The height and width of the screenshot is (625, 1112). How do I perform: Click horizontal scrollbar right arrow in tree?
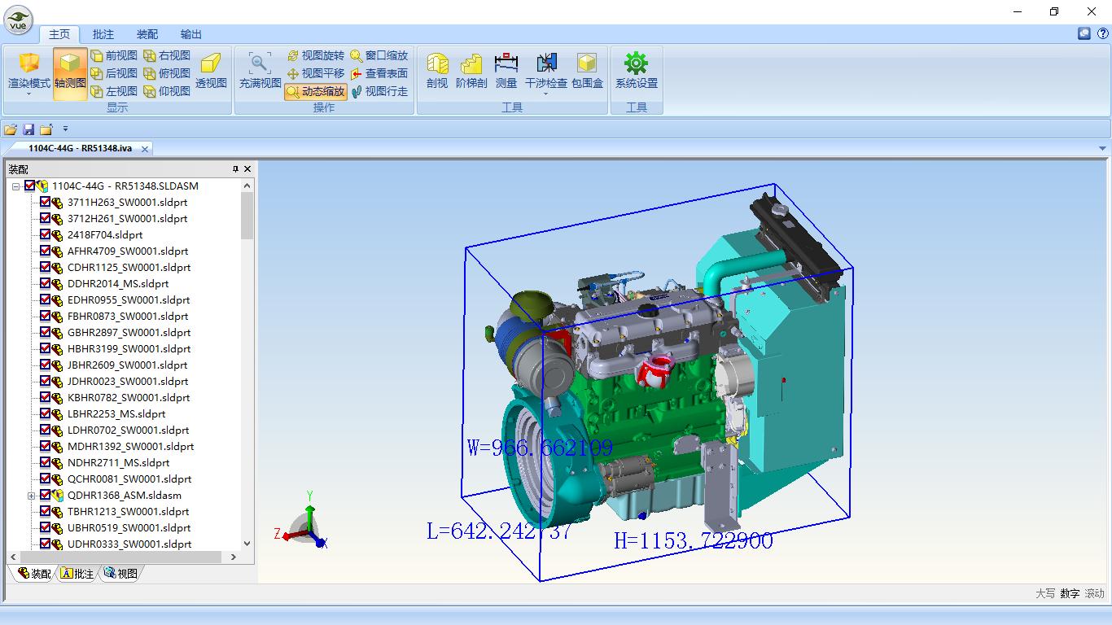pyautogui.click(x=233, y=557)
